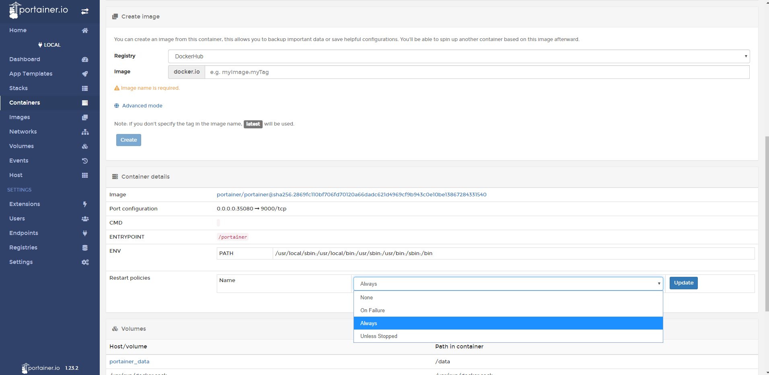Click the globe icon beside Advanced mode
The image size is (769, 375).
tap(117, 106)
